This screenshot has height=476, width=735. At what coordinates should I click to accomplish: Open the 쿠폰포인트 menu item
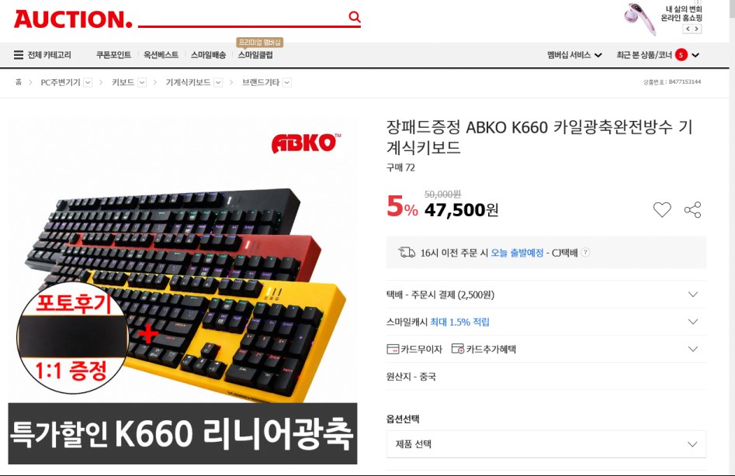(113, 55)
